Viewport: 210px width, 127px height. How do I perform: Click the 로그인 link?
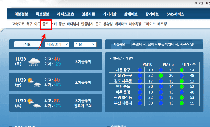(x=199, y=3)
